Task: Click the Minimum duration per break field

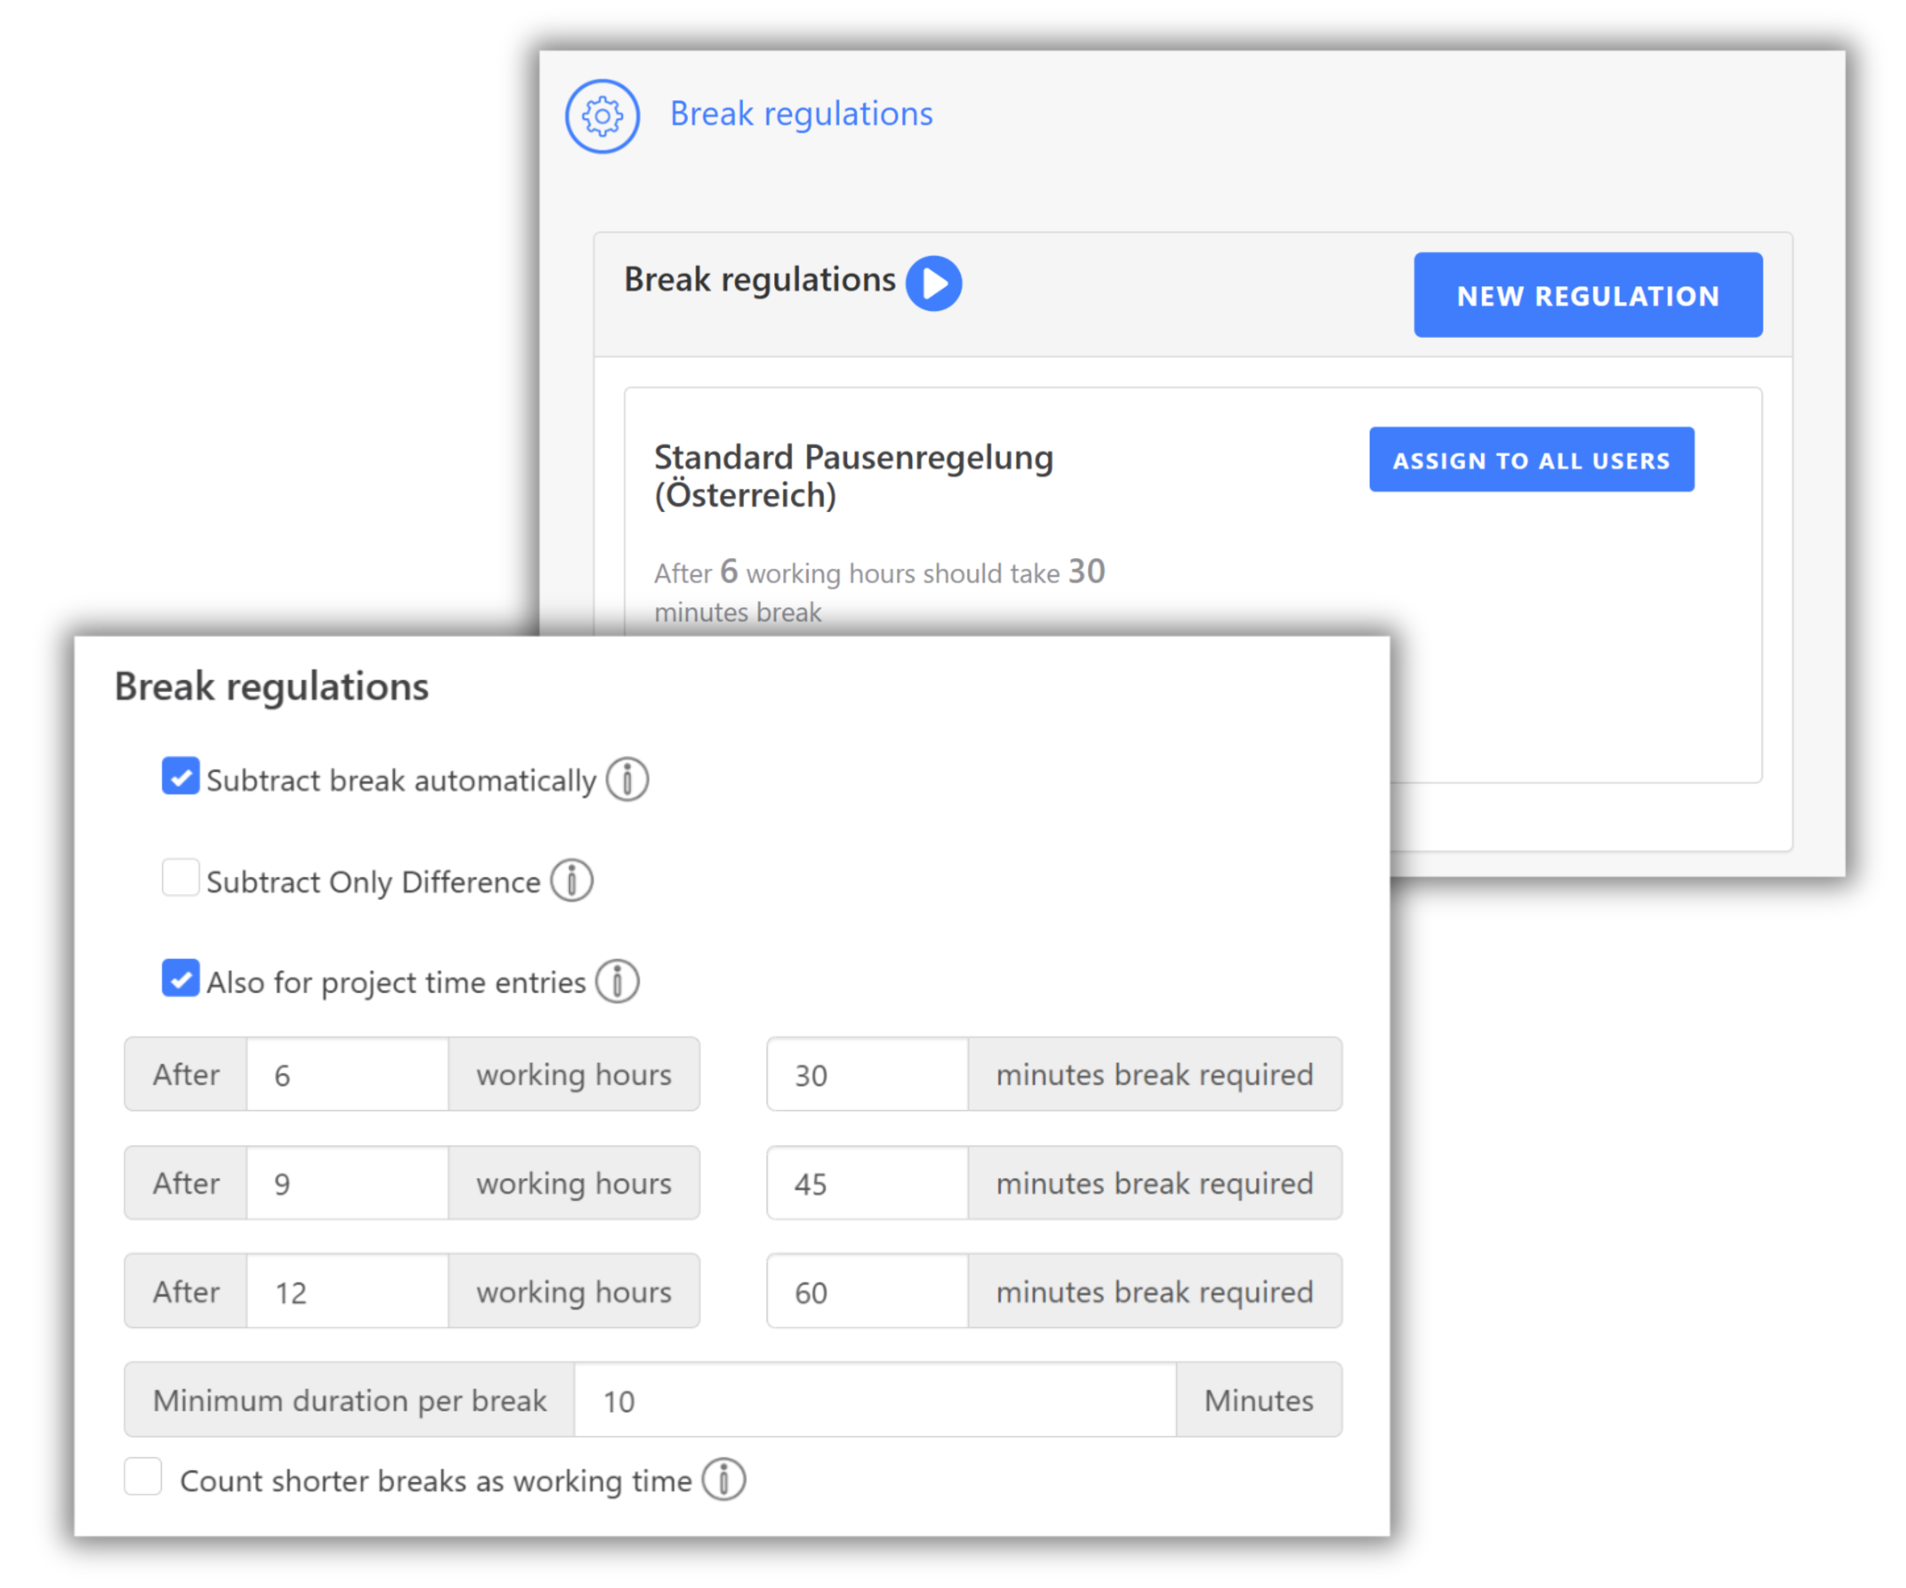Action: point(874,1400)
